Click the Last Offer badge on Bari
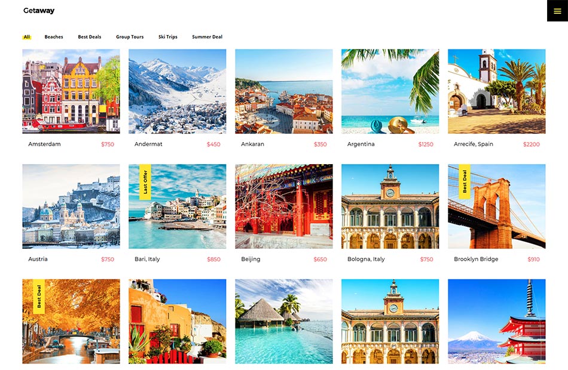This screenshot has width=568, height=370. 145,183
